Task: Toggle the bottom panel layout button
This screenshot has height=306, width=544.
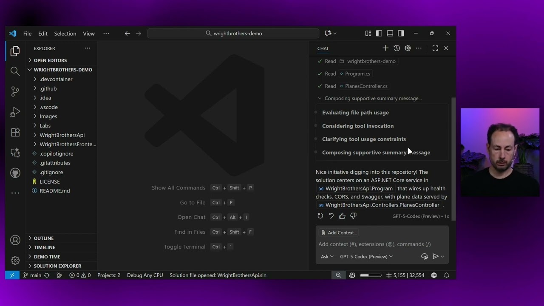Action: (390, 33)
